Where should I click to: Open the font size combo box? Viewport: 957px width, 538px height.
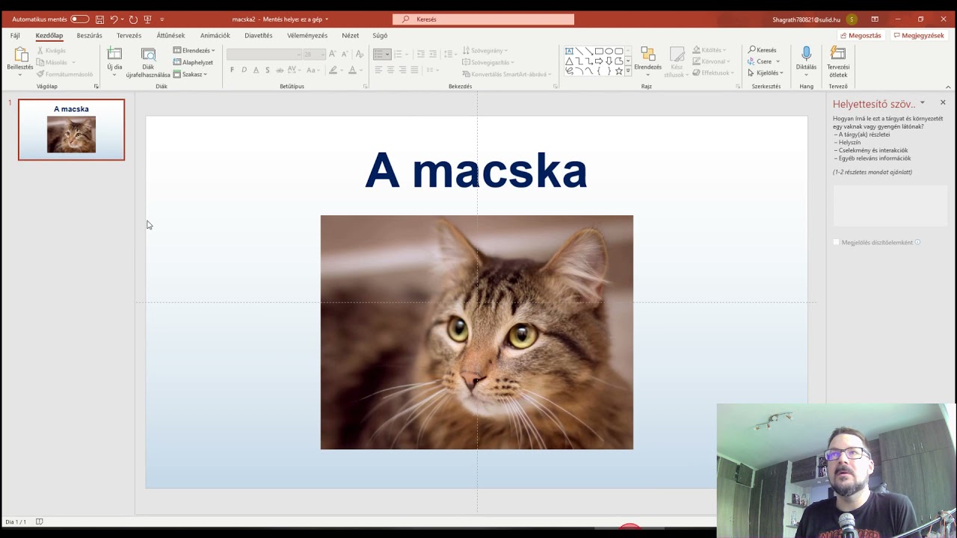(x=313, y=55)
